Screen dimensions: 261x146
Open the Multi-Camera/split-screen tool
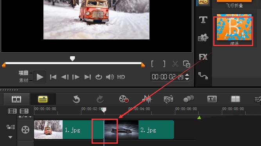click(235, 99)
